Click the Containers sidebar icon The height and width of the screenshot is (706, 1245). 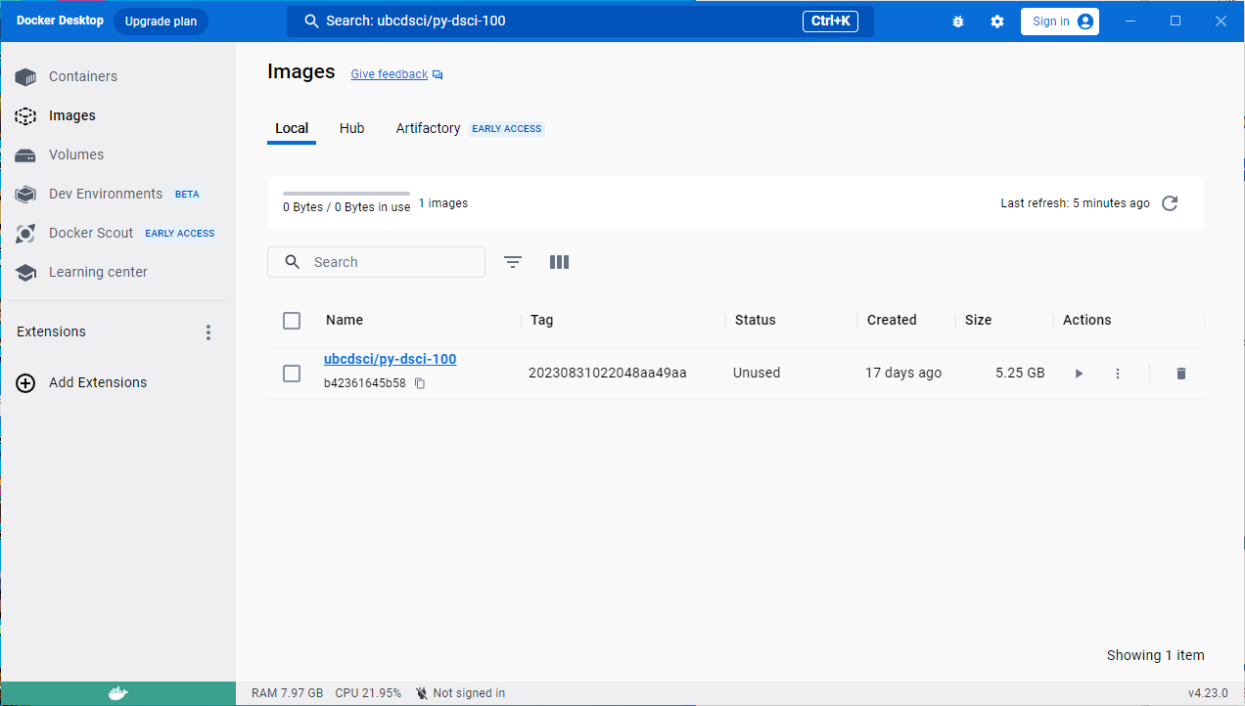tap(25, 76)
